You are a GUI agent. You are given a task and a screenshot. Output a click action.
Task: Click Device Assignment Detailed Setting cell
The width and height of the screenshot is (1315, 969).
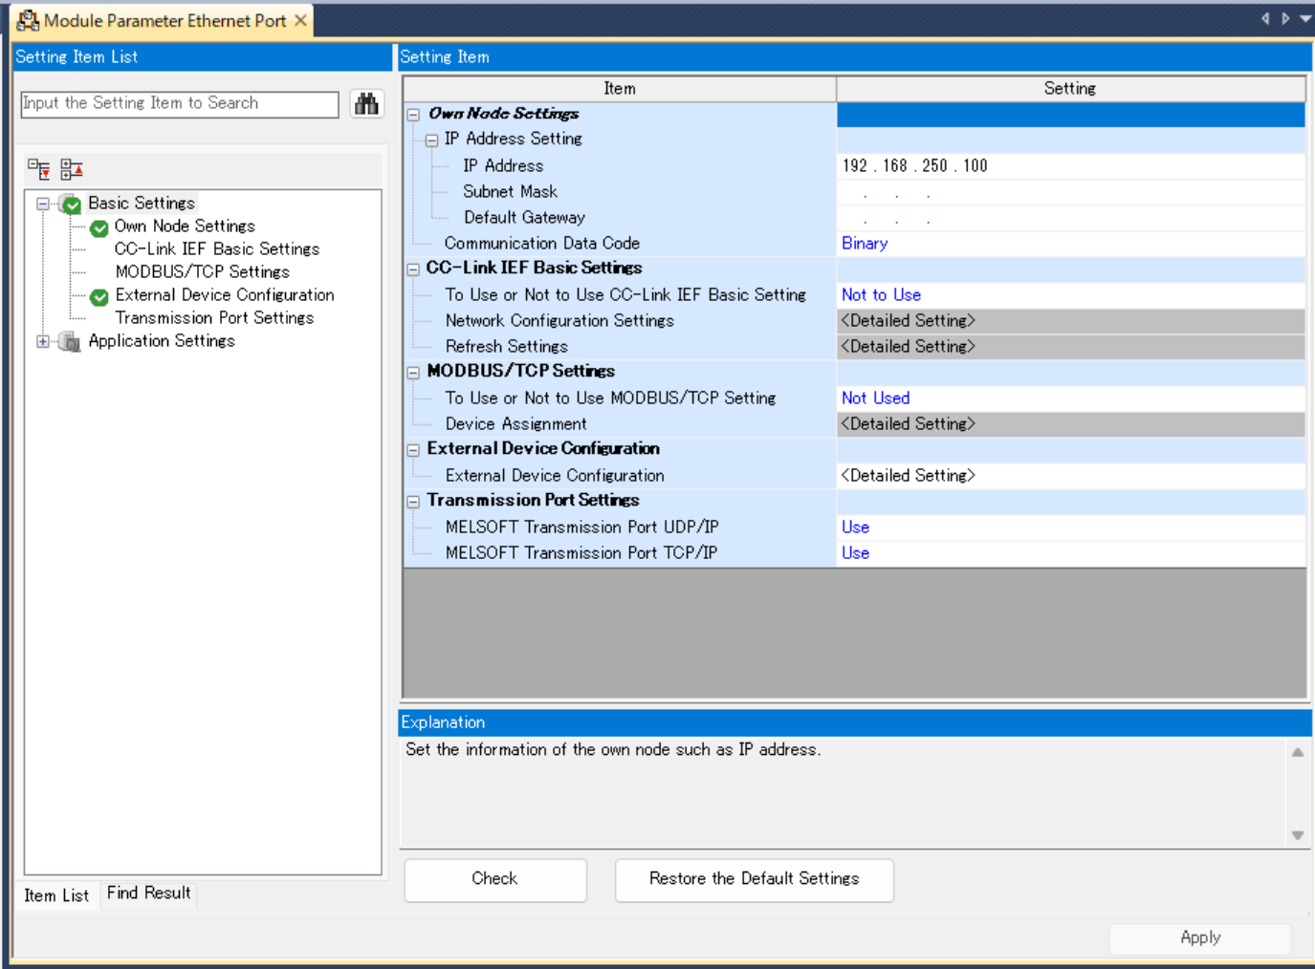(x=1071, y=424)
